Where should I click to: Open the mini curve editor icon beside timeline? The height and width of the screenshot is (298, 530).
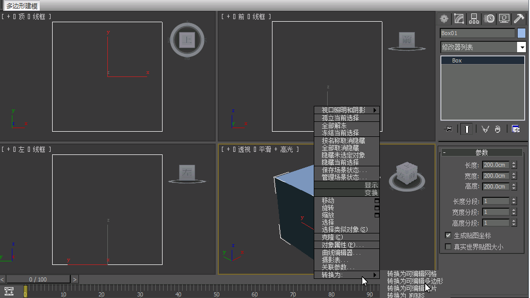click(x=9, y=291)
